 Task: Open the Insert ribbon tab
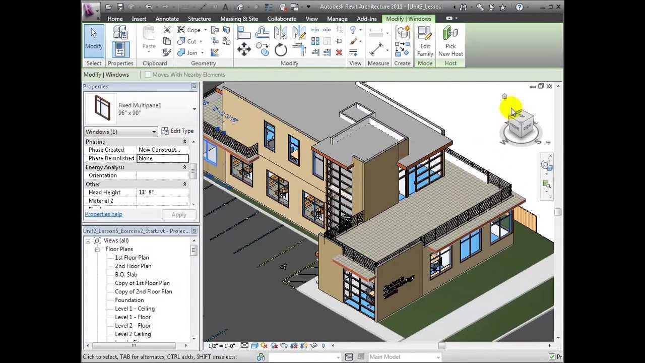(x=139, y=19)
